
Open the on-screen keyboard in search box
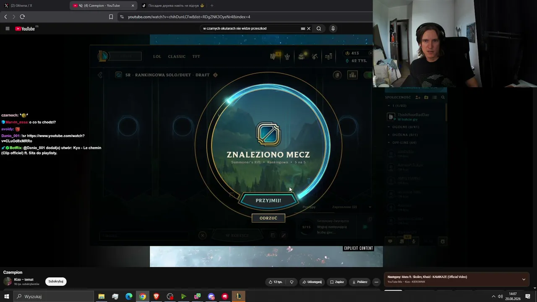(x=303, y=29)
